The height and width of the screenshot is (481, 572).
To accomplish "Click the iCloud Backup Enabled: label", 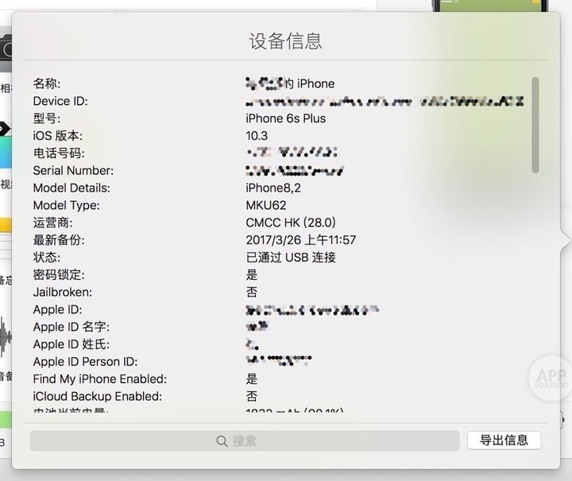I will point(98,397).
